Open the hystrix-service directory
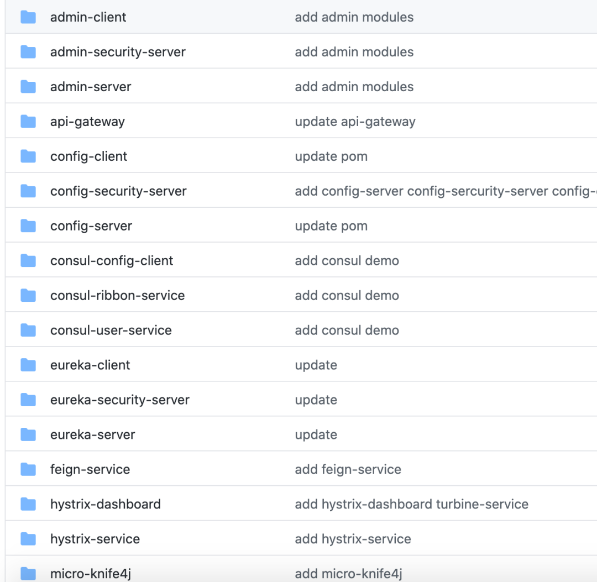 tap(95, 539)
